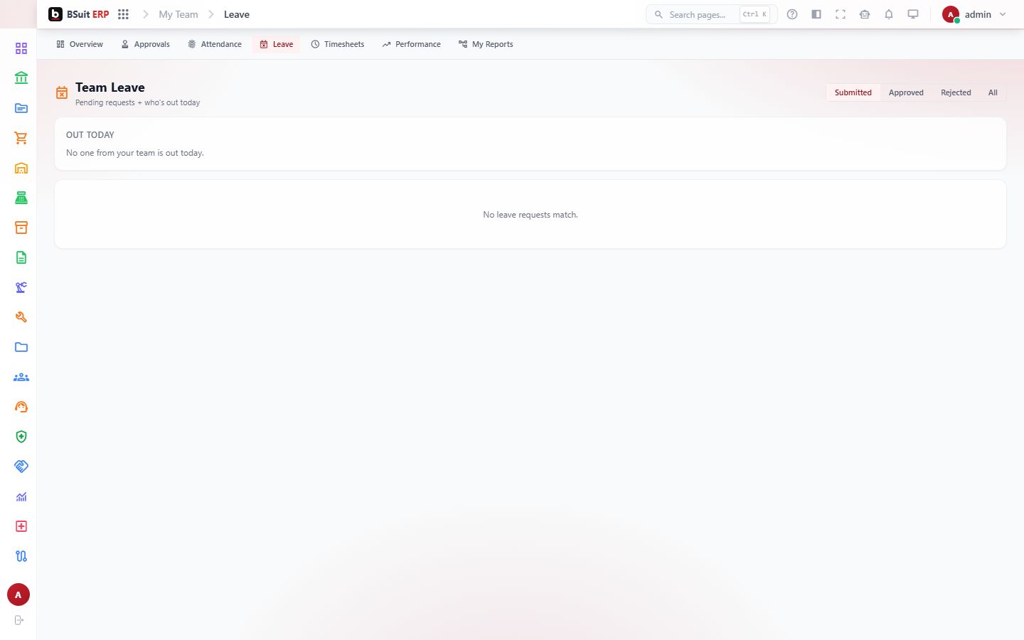
Task: Open the blue route workflow icon
Action: point(21,556)
